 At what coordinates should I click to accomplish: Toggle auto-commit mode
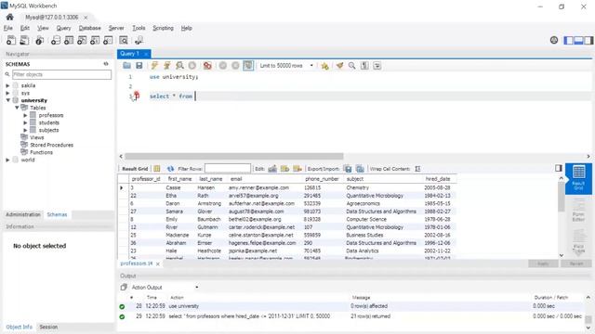coord(248,66)
